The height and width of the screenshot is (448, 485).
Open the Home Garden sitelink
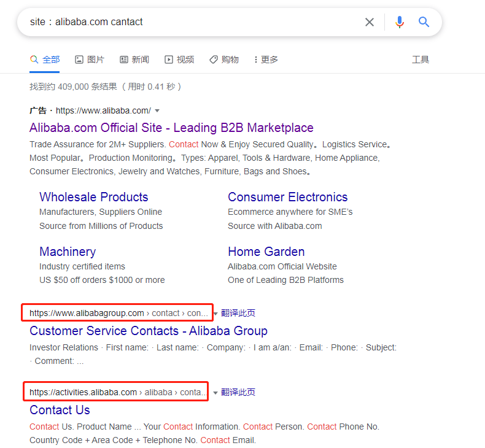(266, 252)
